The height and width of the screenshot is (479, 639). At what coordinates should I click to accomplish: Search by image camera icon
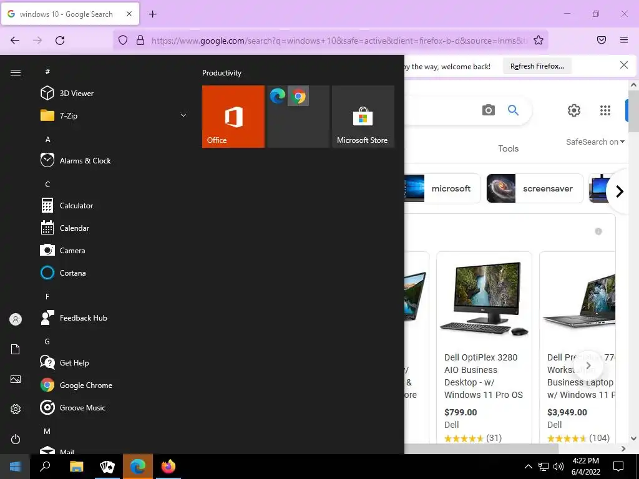[x=488, y=110]
